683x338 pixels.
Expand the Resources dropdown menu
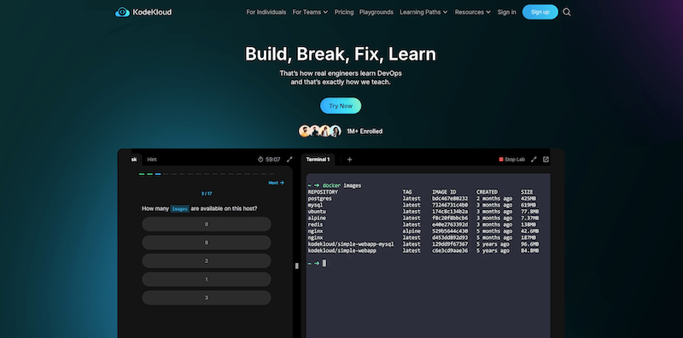pyautogui.click(x=473, y=12)
